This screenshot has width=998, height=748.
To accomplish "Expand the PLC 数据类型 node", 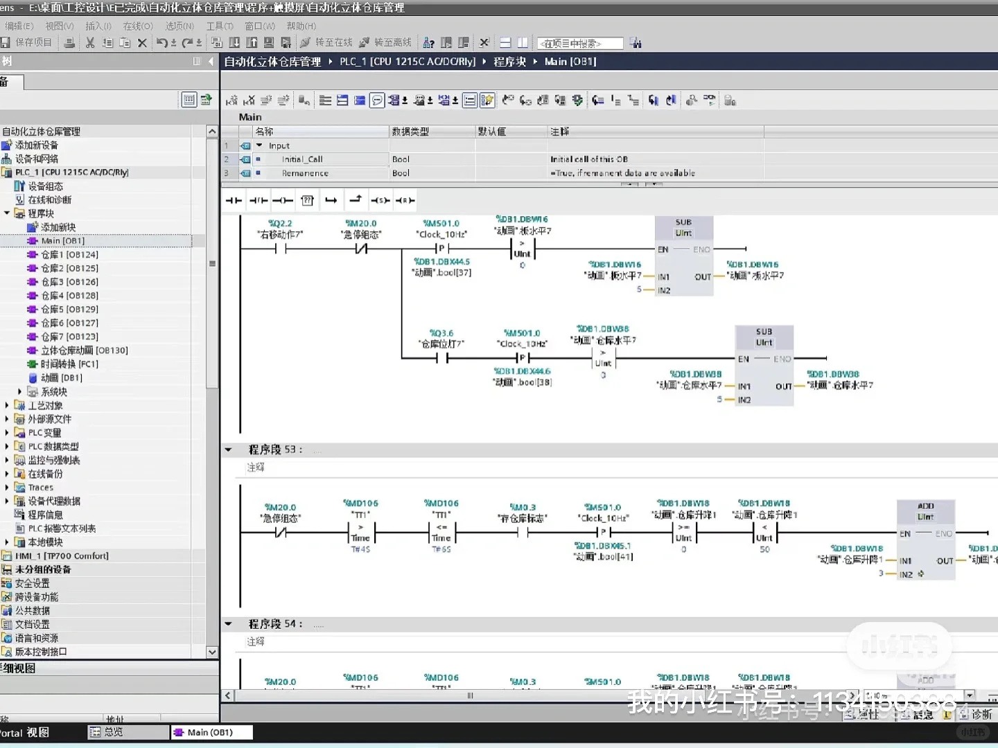I will 7,447.
